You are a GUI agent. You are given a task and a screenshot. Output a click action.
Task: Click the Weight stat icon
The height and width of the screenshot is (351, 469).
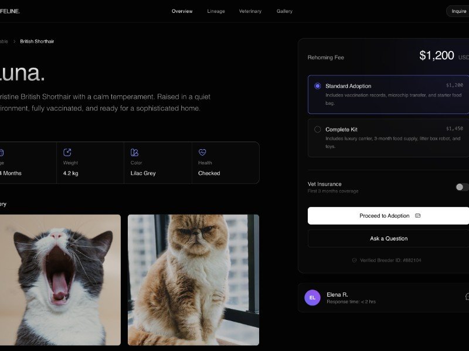point(67,152)
